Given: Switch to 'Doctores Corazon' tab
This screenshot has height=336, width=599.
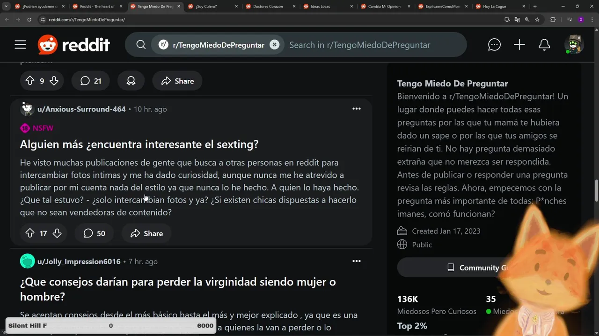Looking at the screenshot, I should [x=270, y=7].
